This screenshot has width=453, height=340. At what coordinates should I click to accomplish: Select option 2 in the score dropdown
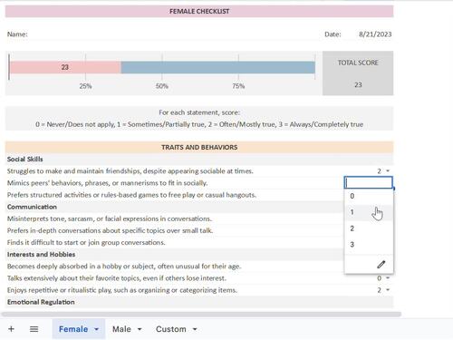(369, 228)
